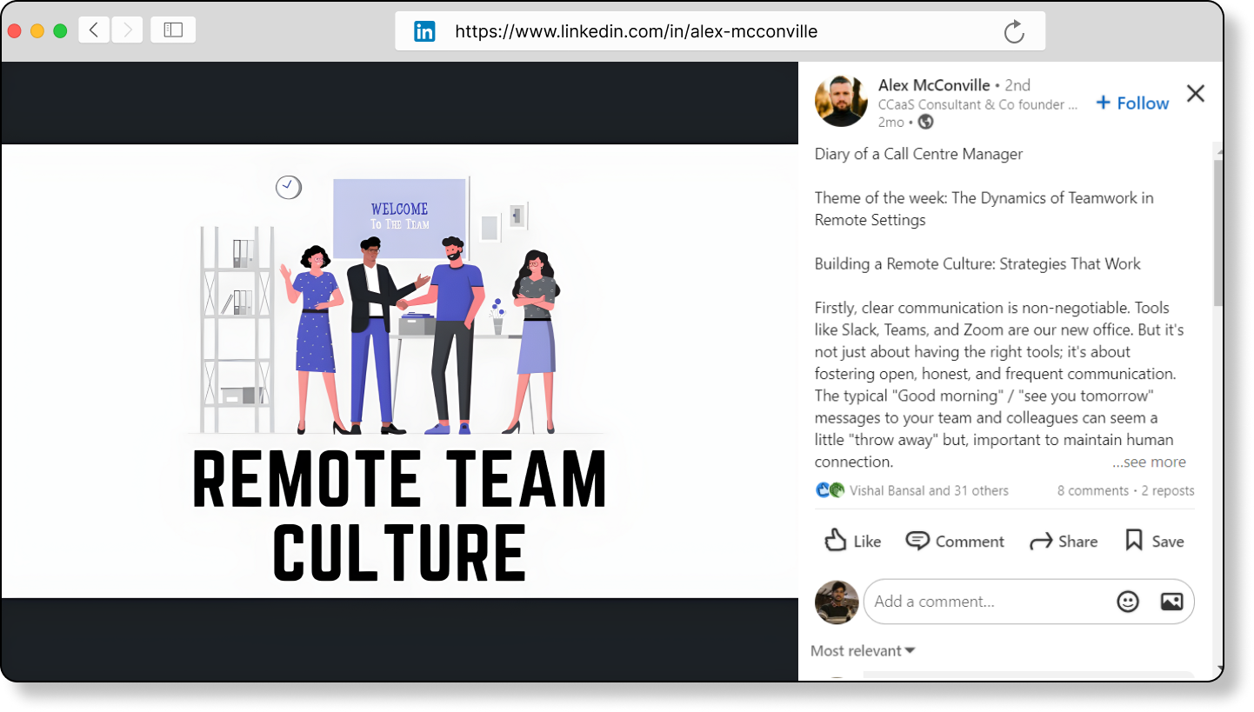1254x712 pixels.
Task: Click the macOS green maximize window button
Action: point(60,30)
